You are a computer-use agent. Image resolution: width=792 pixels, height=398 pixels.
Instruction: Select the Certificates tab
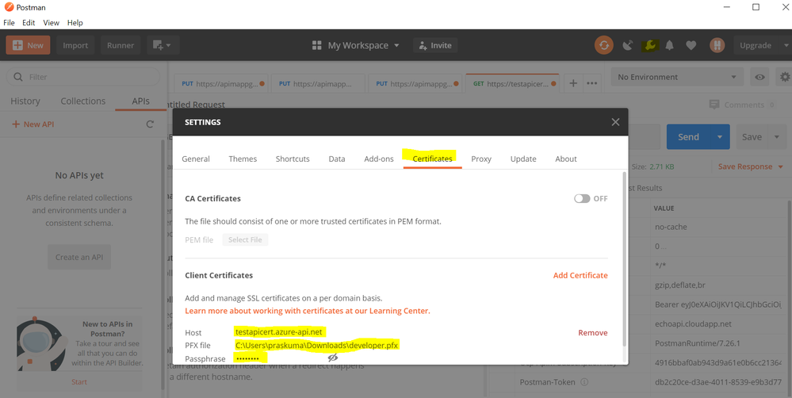pos(432,159)
